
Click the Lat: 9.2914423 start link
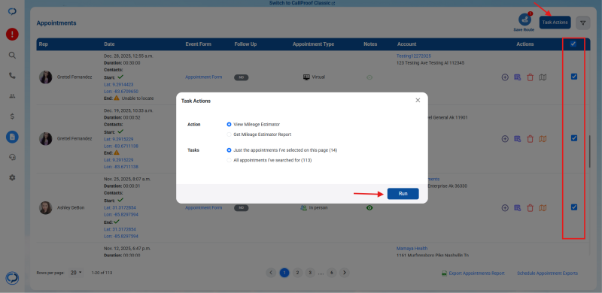(119, 84)
